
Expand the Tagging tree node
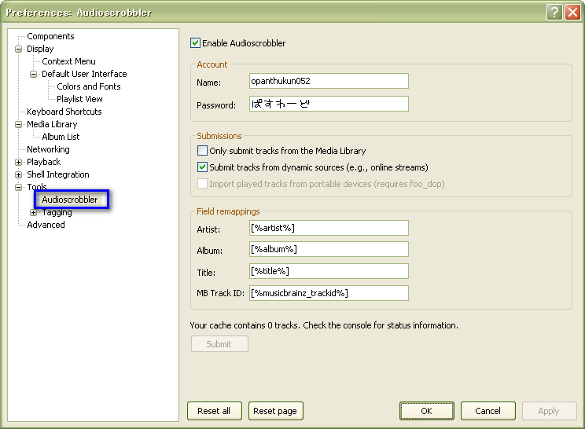(x=33, y=212)
